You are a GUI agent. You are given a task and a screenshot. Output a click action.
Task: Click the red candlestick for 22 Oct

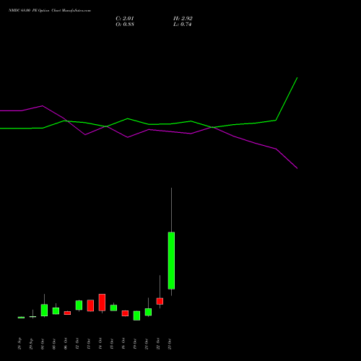pos(160,301)
